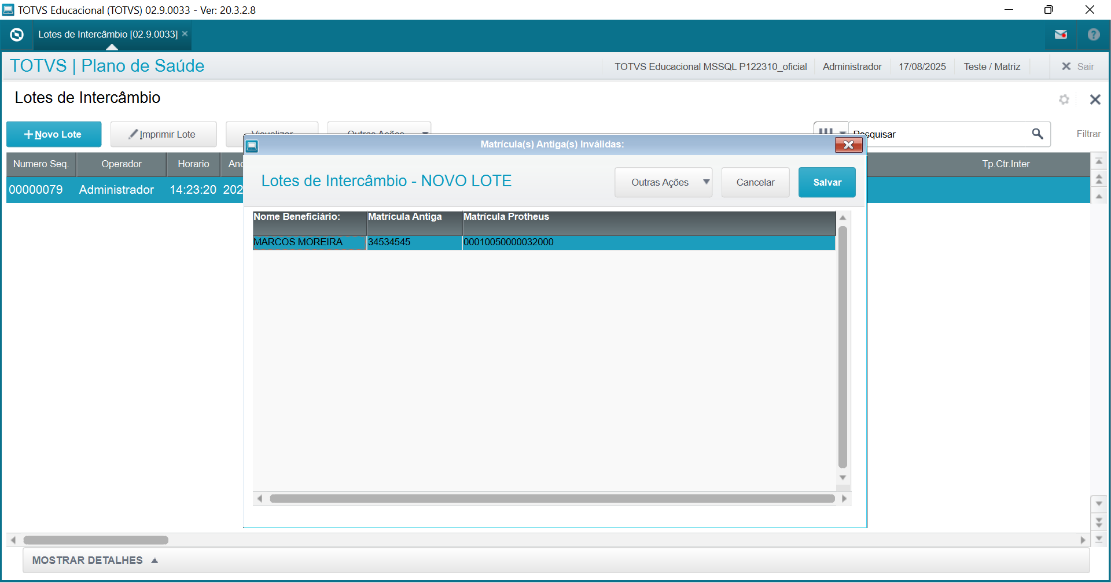Click the Administrador user label in header

click(852, 67)
